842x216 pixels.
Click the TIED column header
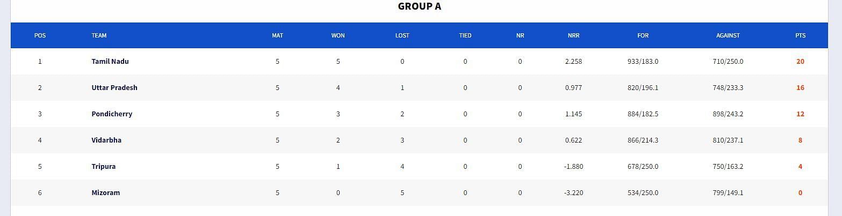(x=465, y=35)
